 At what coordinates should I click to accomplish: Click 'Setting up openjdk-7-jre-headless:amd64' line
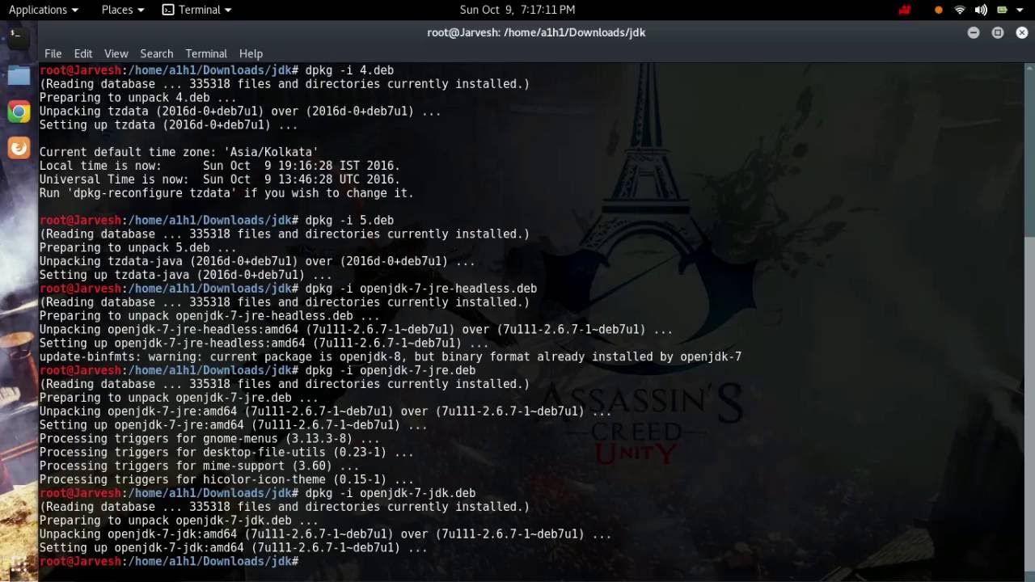tap(264, 344)
